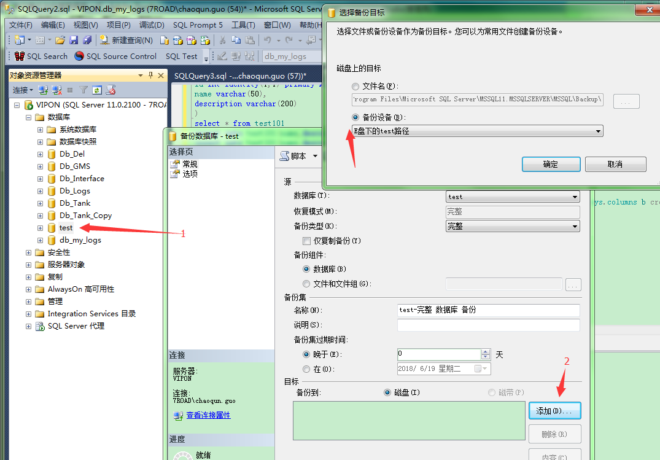Image resolution: width=660 pixels, height=460 pixels.
Task: Click the 说明(S) description field
Action: (x=488, y=325)
